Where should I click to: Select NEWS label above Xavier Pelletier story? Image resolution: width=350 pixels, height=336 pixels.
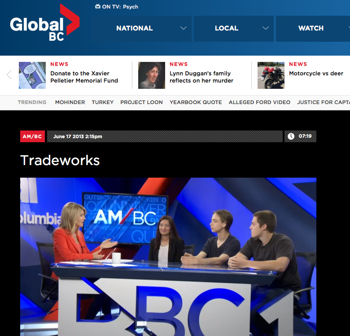click(x=59, y=64)
